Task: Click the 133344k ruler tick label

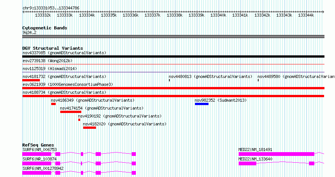Action: 306,15
